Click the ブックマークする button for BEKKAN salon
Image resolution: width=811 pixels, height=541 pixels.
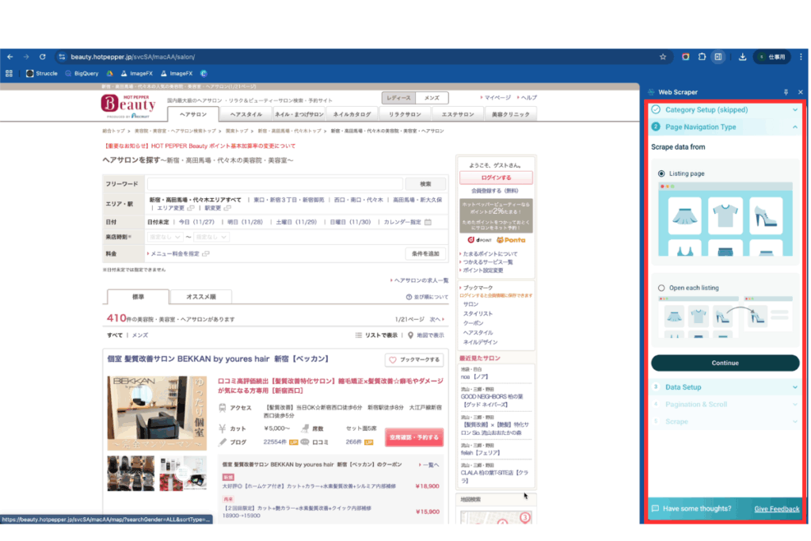point(414,360)
